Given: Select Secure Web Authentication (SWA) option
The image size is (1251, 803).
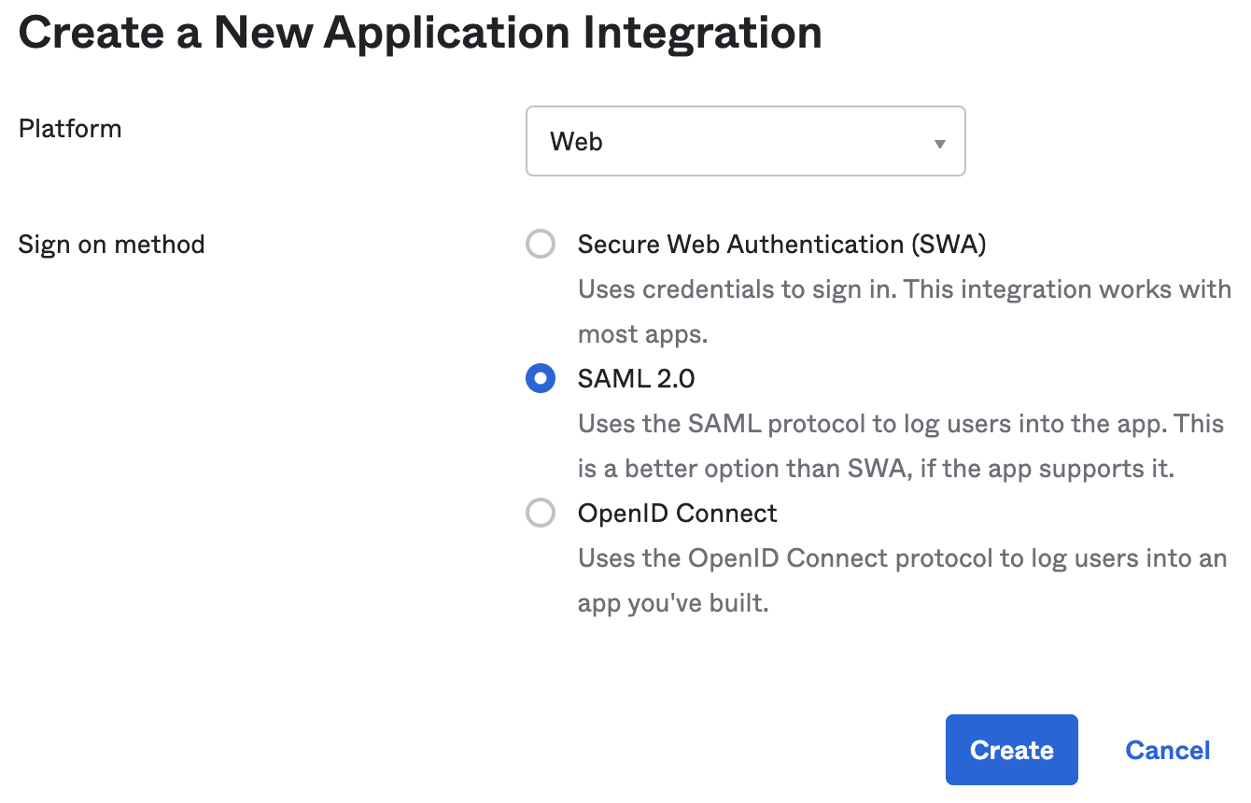Looking at the screenshot, I should coord(541,244).
